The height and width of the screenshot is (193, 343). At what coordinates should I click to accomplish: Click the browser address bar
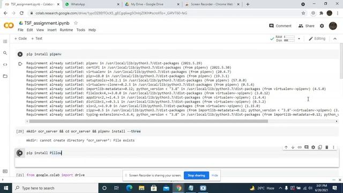(x=166, y=13)
